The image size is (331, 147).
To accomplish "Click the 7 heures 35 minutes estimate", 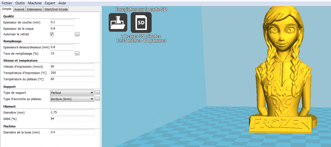I will [141, 36].
